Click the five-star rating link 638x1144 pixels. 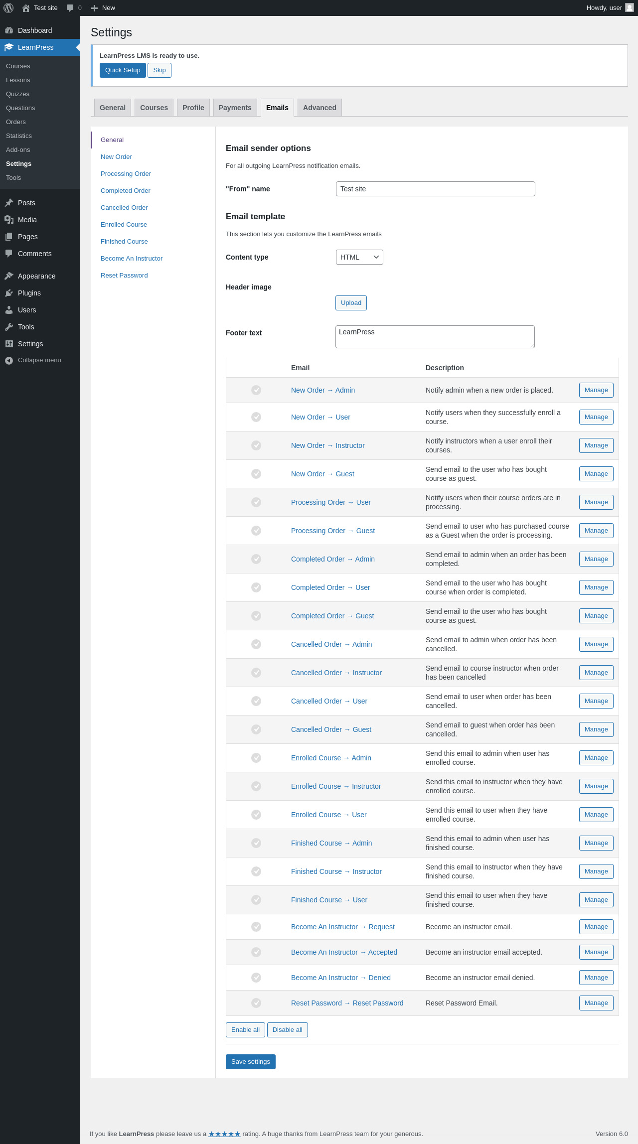pos(224,1134)
